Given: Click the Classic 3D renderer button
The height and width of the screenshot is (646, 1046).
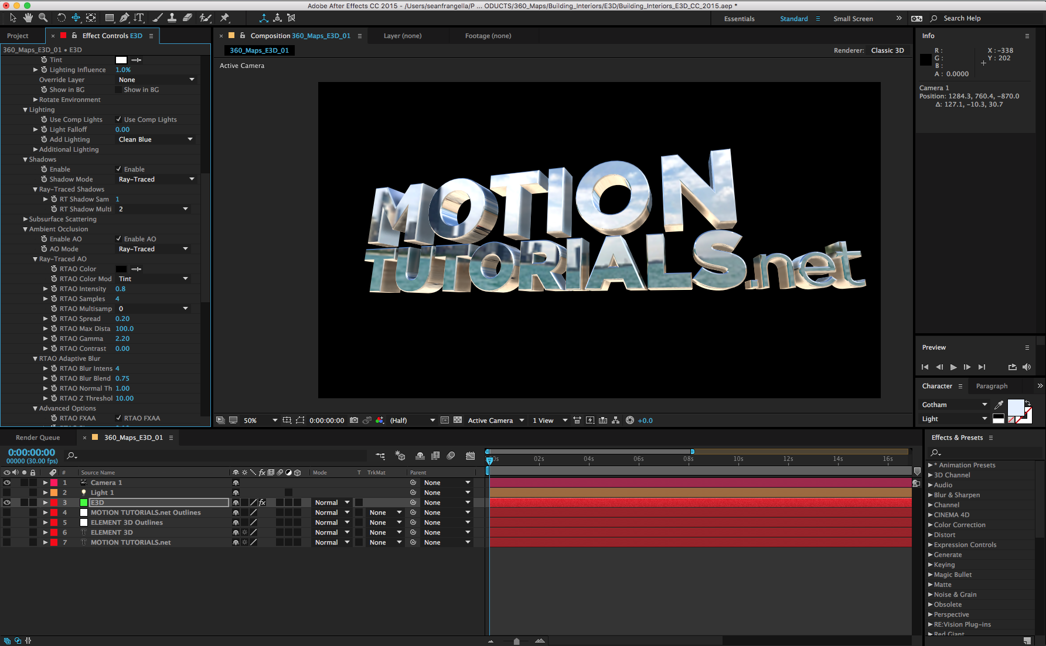Looking at the screenshot, I should point(887,50).
